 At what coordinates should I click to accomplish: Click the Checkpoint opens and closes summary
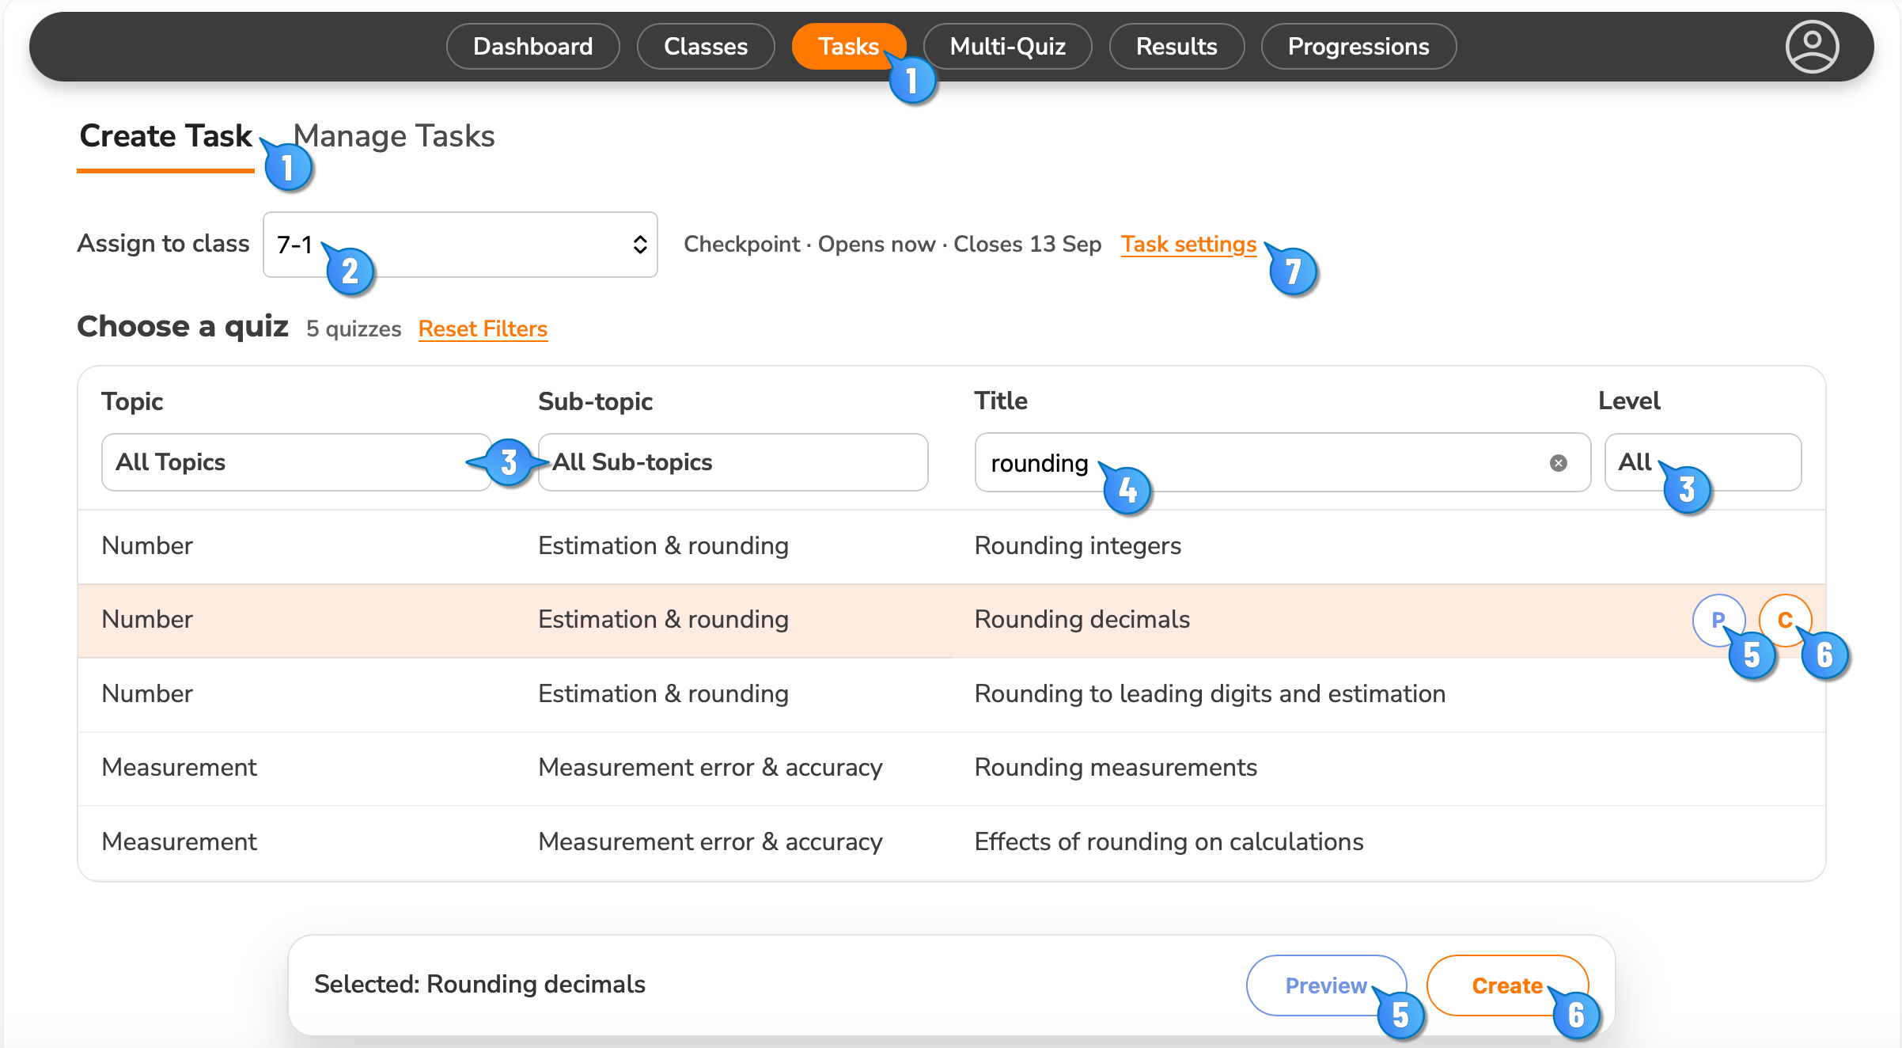(x=892, y=245)
